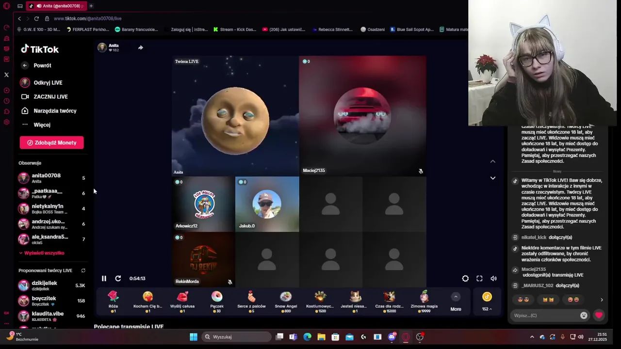This screenshot has width=621, height=349.
Task: Select Jakub.0 guest tile
Action: coord(267,204)
